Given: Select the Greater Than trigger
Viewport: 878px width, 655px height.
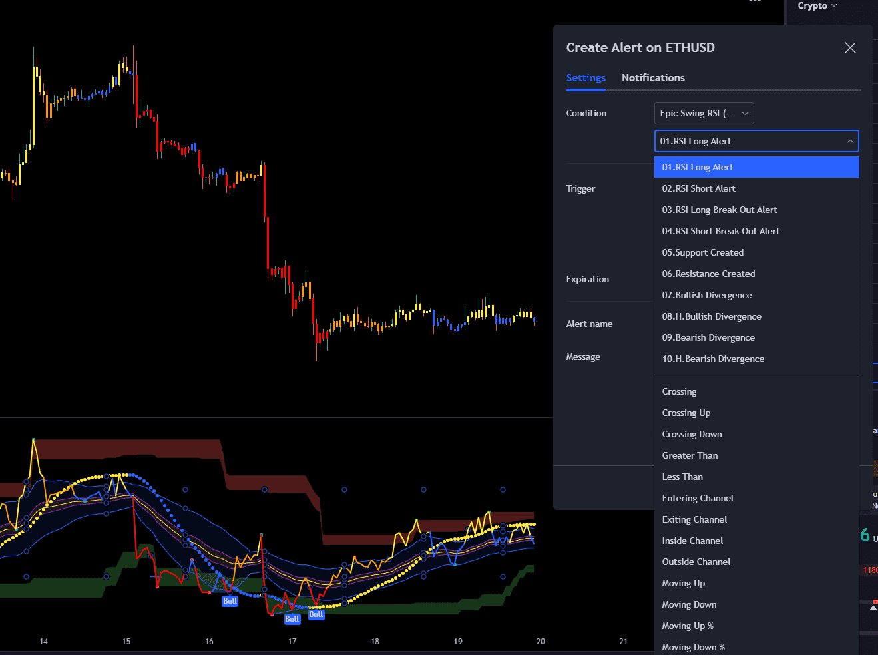Looking at the screenshot, I should pos(690,455).
